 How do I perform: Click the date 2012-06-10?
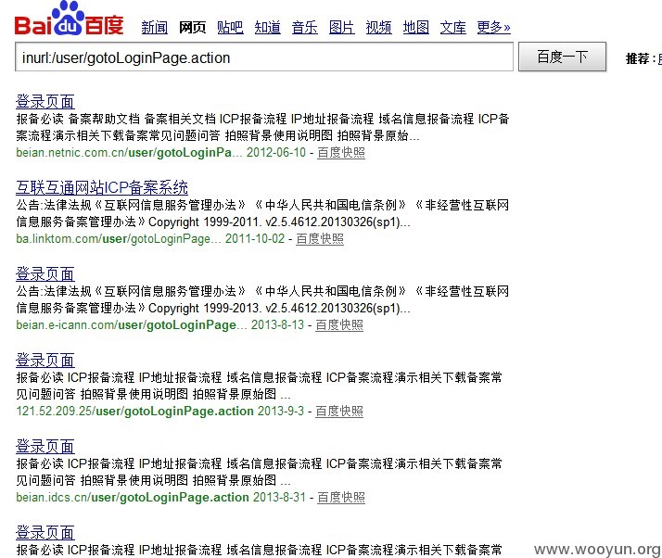point(276,152)
